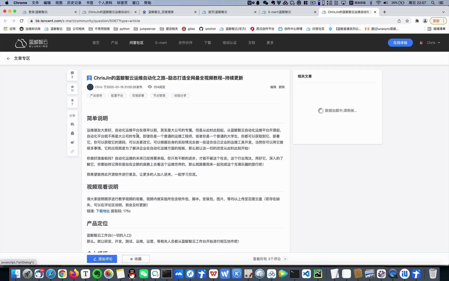The width and height of the screenshot is (449, 281).
Task: Click the comment count icon in sidebar
Action: tap(72, 73)
